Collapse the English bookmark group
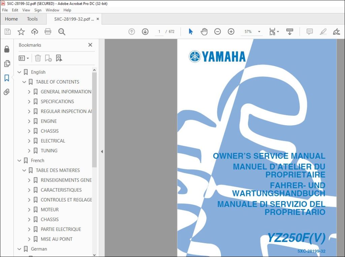Screen dimensions: 345x257 (19, 72)
